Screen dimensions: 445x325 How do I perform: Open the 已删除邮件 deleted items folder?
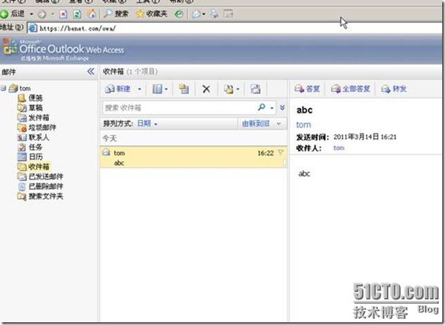[40, 187]
